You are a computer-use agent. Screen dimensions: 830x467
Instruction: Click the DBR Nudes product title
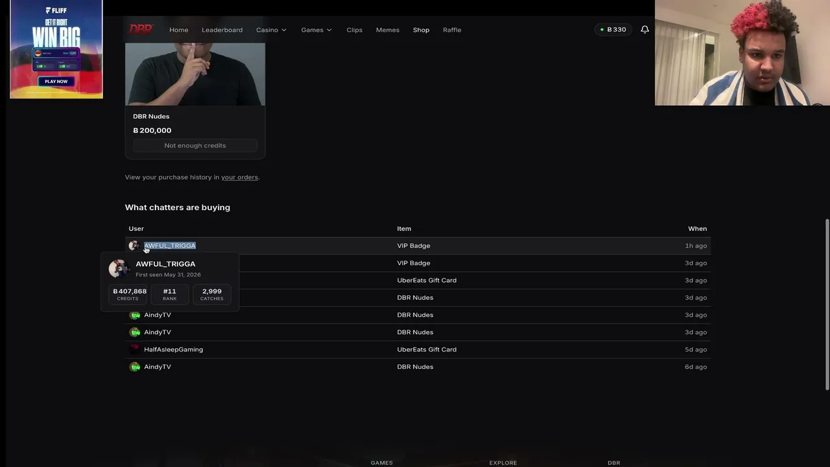[151, 116]
